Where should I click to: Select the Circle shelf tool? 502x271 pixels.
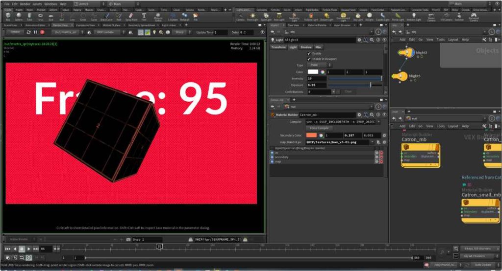point(83,16)
